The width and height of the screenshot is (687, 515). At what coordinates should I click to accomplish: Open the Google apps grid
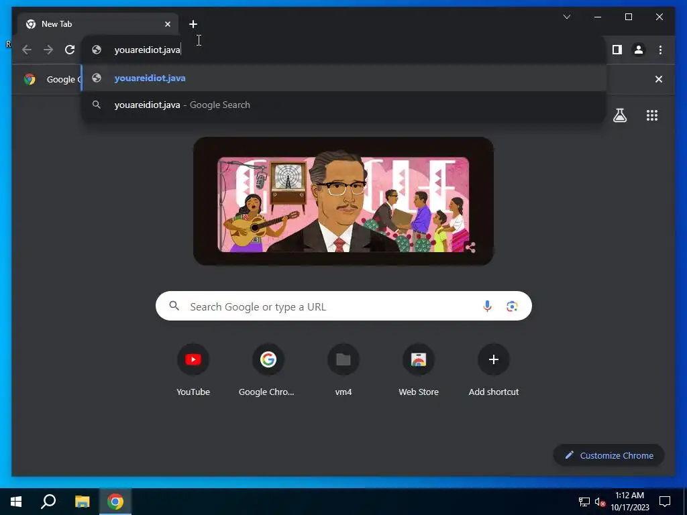click(652, 115)
